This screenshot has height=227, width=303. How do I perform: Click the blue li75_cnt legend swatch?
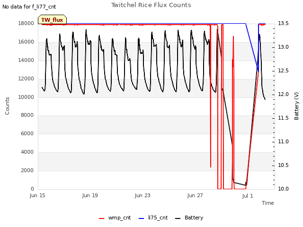click(x=141, y=218)
